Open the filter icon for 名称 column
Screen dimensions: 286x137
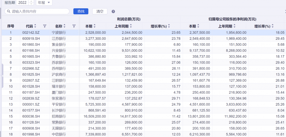(74, 26)
